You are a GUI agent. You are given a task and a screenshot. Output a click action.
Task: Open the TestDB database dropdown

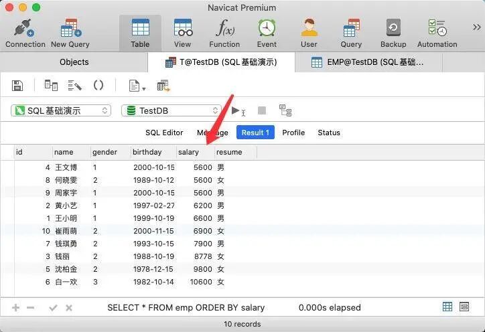(171, 110)
